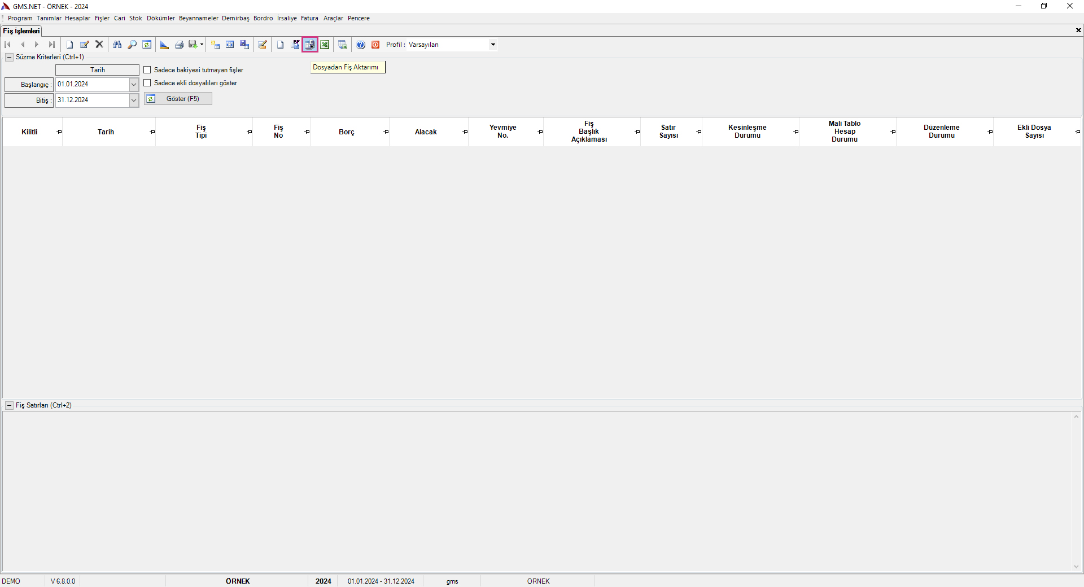1084x587 pixels.
Task: Open the save icon dropdown arrow
Action: pos(202,45)
